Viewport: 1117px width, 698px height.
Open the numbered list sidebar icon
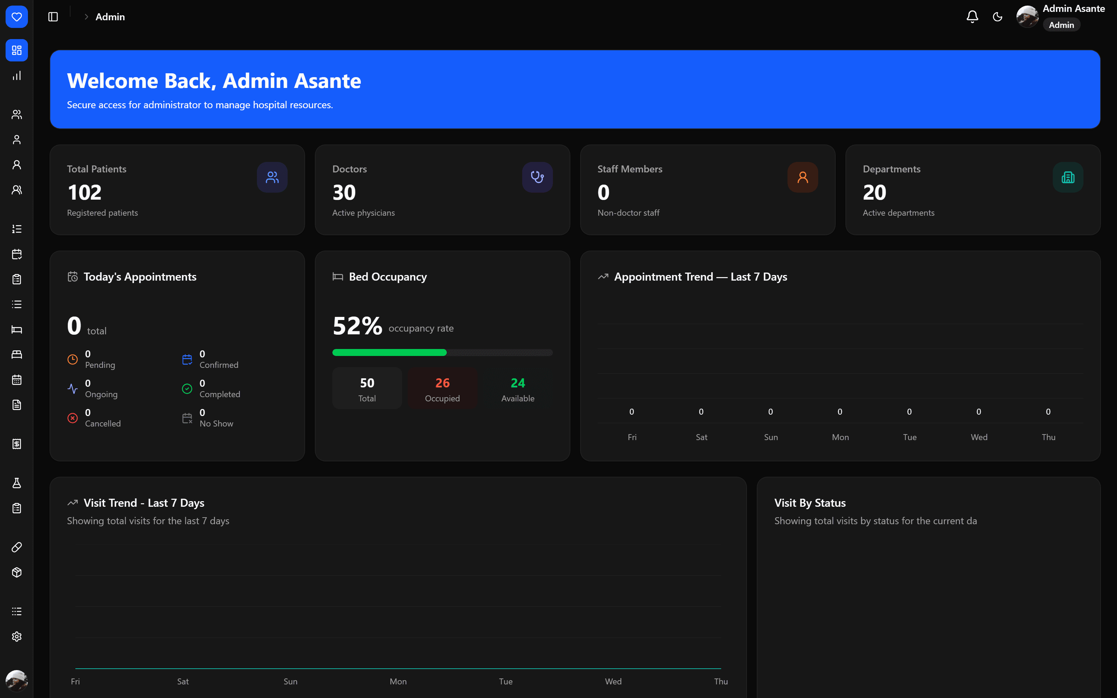(x=17, y=229)
